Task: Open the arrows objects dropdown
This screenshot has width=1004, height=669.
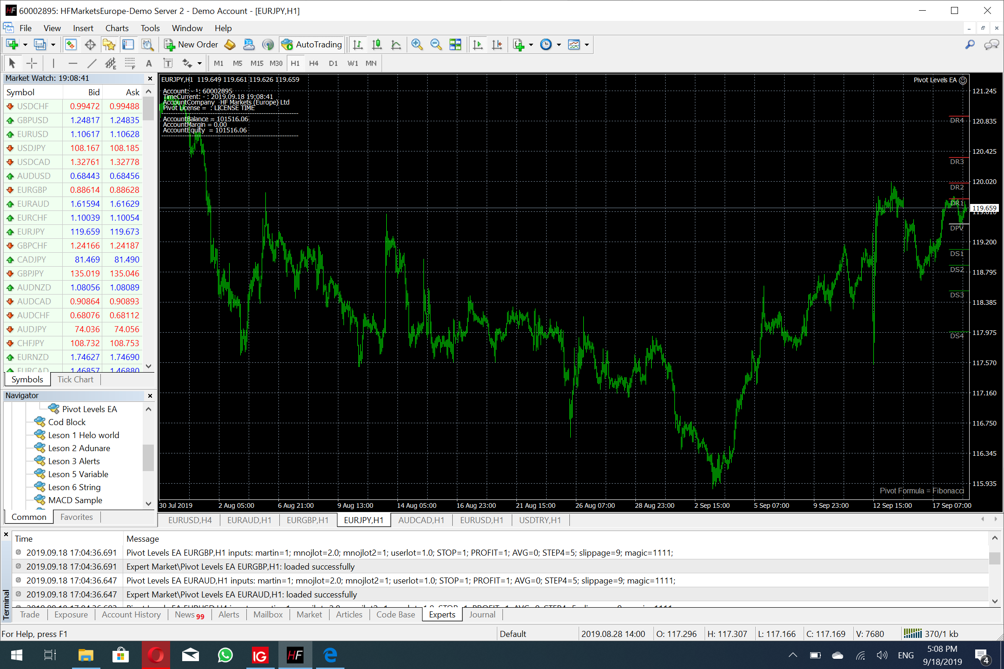Action: [x=199, y=63]
